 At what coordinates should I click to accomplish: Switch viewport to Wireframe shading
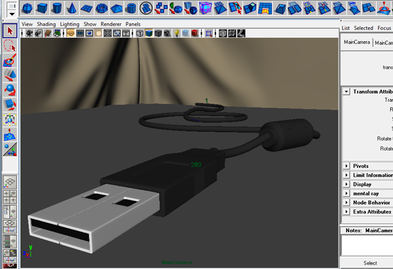click(x=140, y=33)
